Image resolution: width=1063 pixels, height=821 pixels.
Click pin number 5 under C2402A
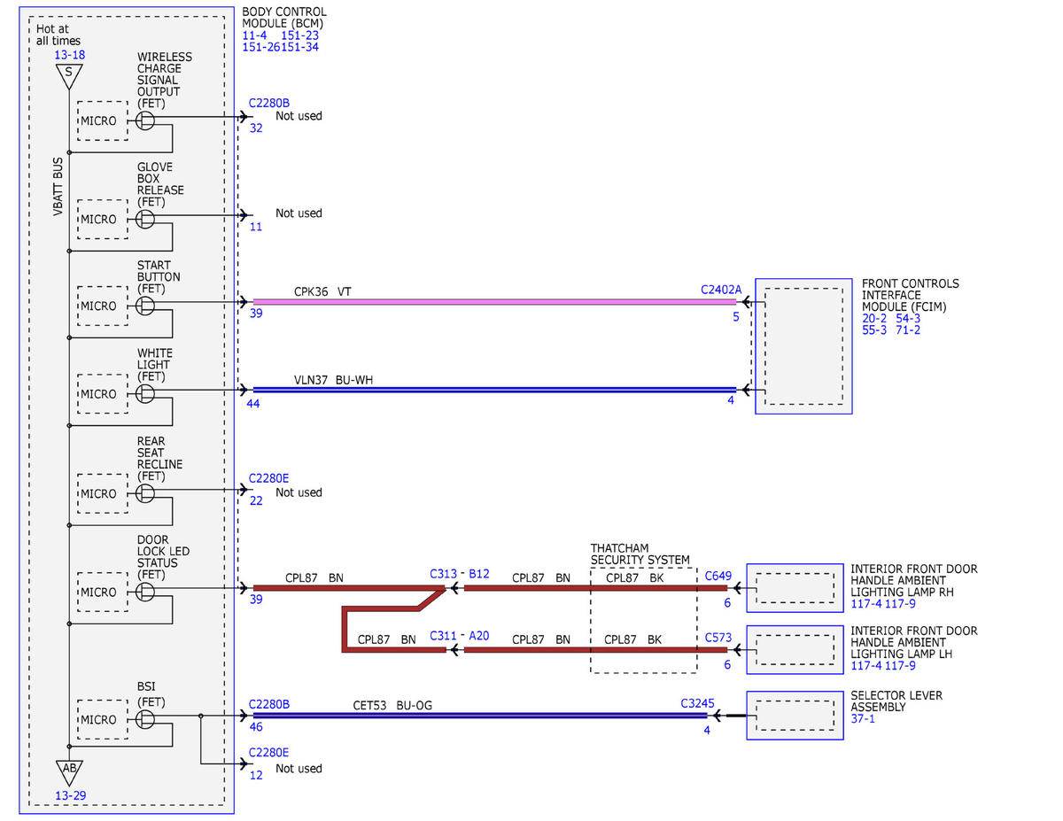[735, 315]
